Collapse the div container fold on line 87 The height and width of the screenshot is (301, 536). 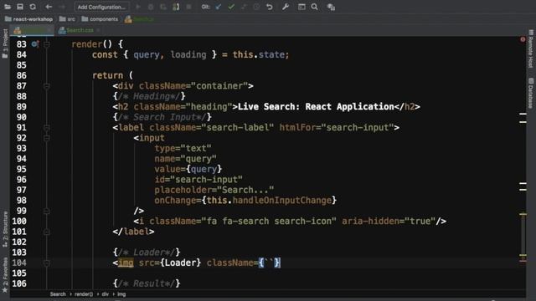click(x=47, y=86)
